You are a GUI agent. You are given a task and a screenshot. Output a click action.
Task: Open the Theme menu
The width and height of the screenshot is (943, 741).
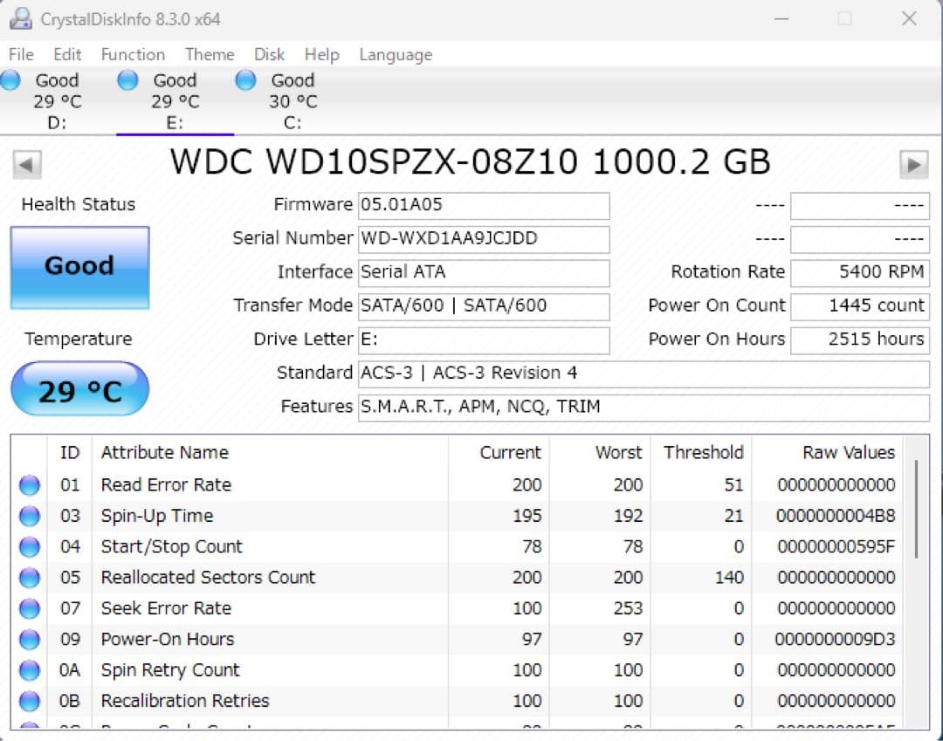tap(210, 54)
